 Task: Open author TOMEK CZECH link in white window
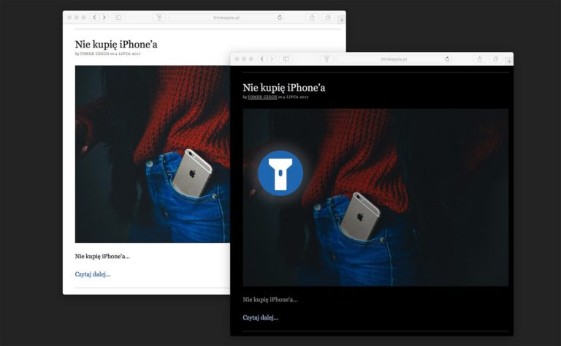point(94,53)
